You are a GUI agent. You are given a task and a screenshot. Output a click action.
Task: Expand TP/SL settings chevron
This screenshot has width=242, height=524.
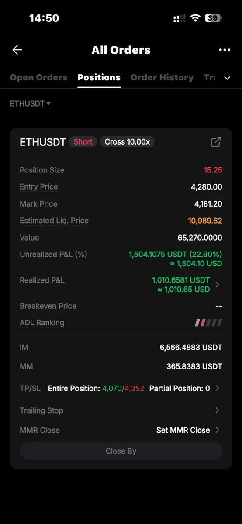tap(217, 388)
